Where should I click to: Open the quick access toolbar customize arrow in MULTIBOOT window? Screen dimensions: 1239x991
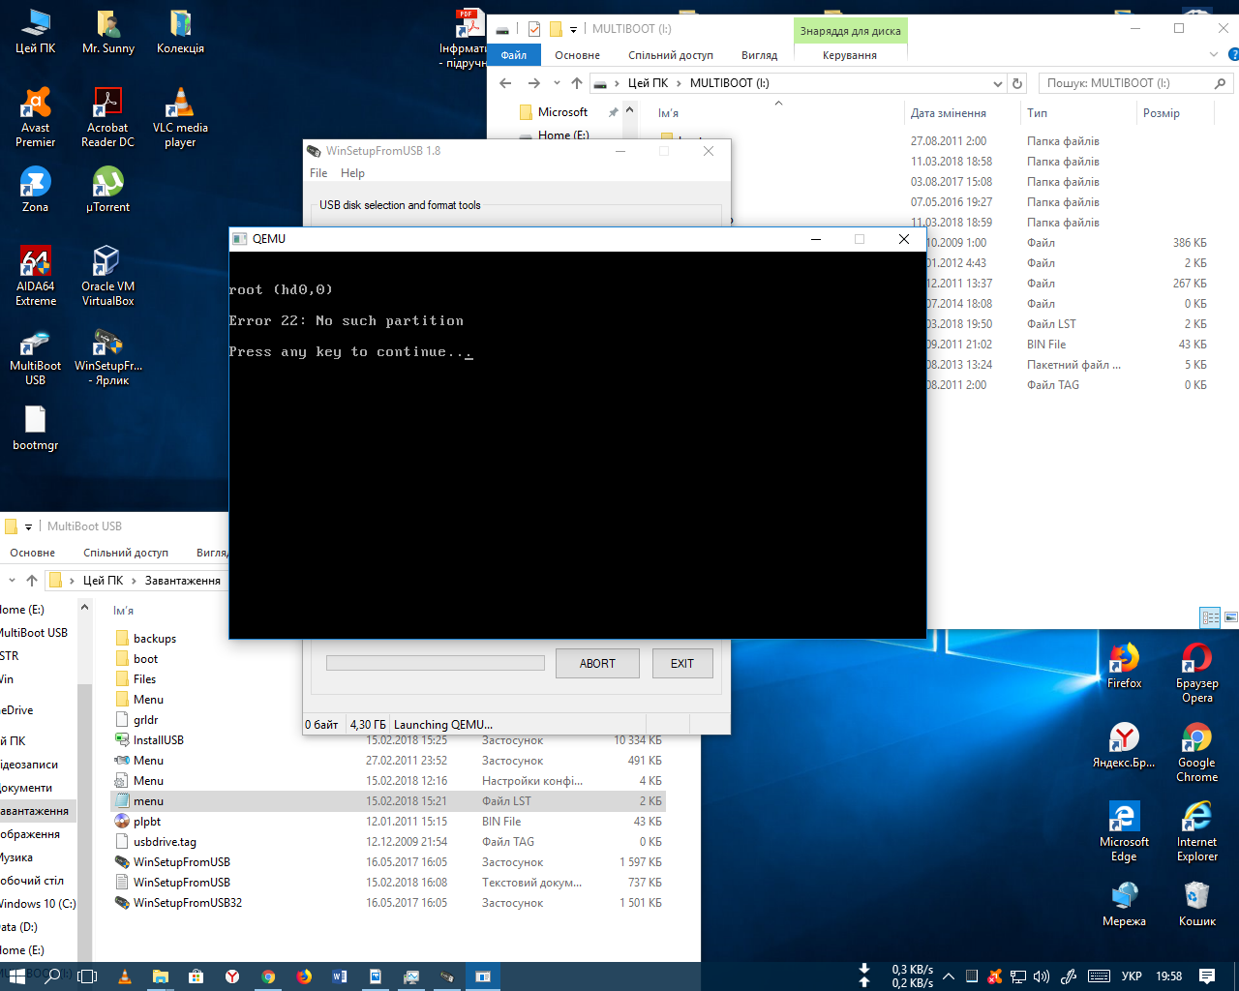point(573,29)
